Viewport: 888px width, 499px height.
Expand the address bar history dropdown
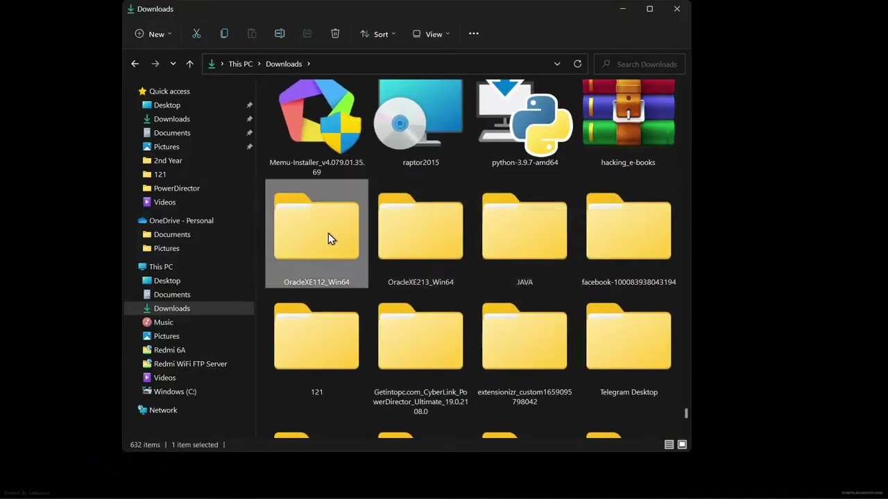tap(557, 64)
